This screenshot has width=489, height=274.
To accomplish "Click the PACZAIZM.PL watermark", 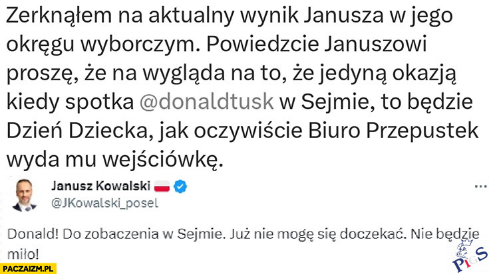I will (x=29, y=268).
